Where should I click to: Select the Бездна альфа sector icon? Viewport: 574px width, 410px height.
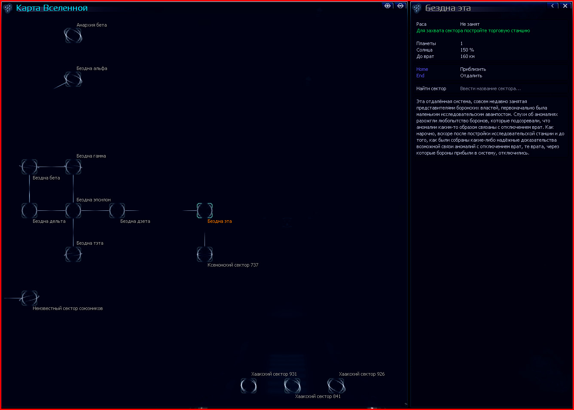73,79
